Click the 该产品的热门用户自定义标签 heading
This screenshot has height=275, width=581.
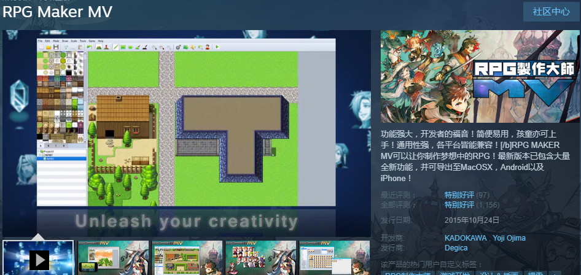point(432,265)
